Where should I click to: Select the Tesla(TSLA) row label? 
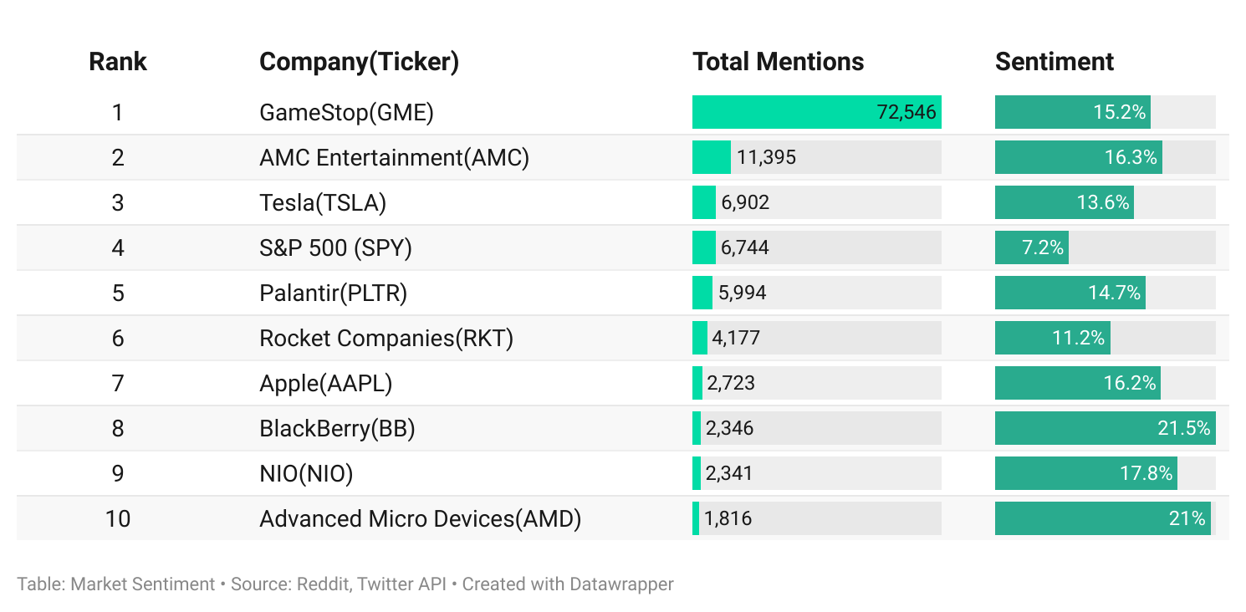tap(323, 202)
